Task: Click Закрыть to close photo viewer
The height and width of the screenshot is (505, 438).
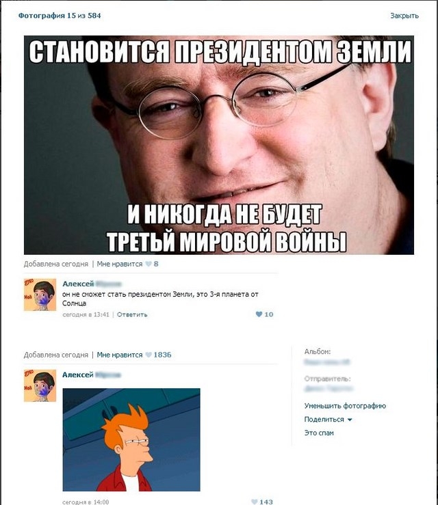Action: click(x=404, y=16)
